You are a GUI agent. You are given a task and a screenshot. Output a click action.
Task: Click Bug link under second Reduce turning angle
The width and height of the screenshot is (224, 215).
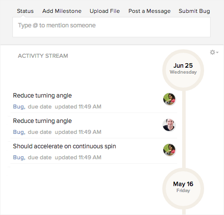(x=19, y=132)
